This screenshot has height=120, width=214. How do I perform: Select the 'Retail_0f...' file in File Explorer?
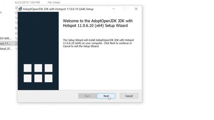(6, 49)
